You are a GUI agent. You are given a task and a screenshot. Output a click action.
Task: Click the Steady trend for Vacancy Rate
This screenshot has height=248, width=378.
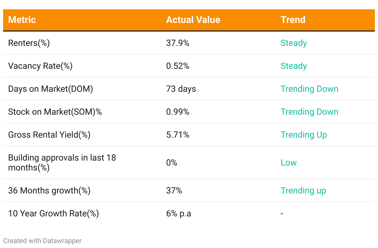pos(293,66)
